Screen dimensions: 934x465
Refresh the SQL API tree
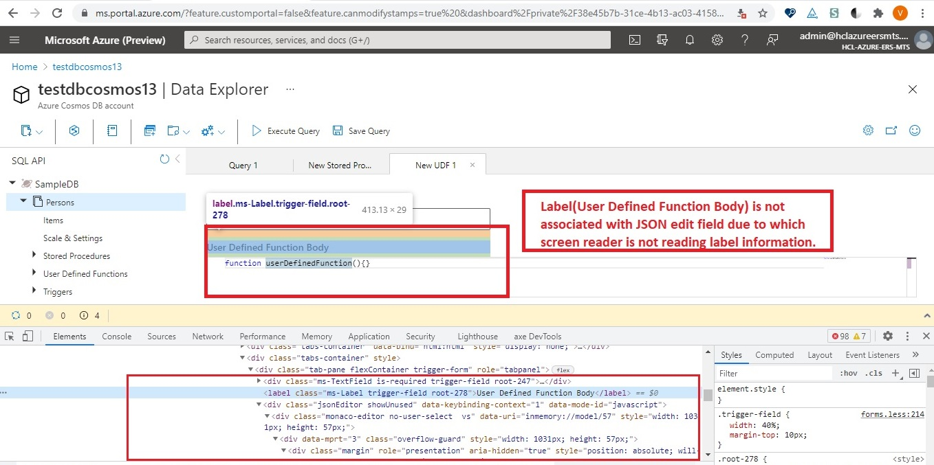(164, 159)
